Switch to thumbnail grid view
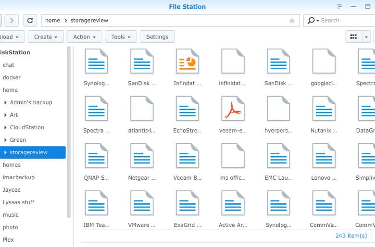This screenshot has height=247, width=375. coord(353,37)
